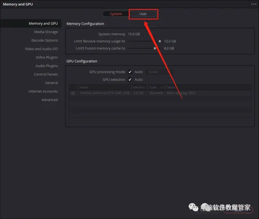Select NVIDIA GeForce GTX 1060 3GB row

(160, 93)
